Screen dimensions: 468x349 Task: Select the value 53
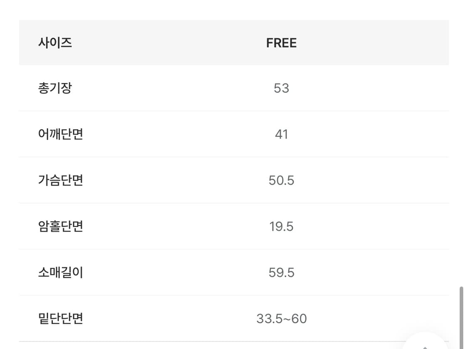click(281, 88)
